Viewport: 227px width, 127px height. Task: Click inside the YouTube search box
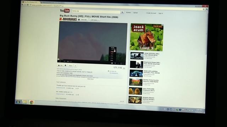[x=96, y=12]
